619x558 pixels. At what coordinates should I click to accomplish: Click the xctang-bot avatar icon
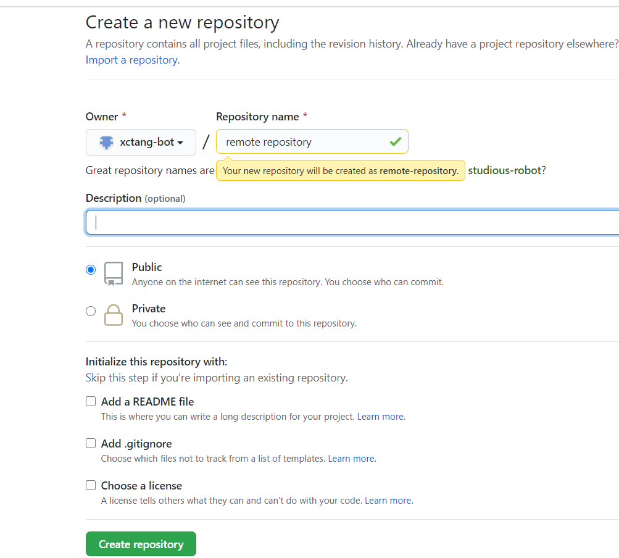click(106, 142)
